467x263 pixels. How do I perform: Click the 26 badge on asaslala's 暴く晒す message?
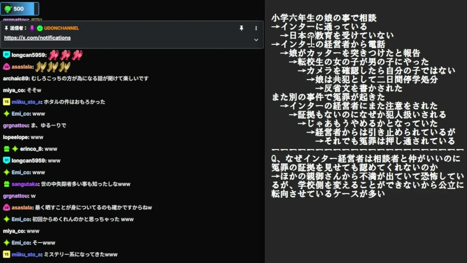tap(6, 207)
